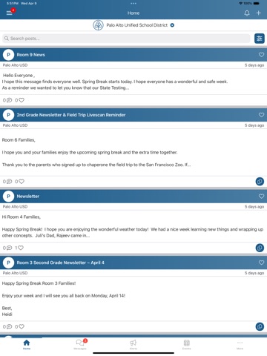Toggle like on the Newsletter post with 1 like
The width and height of the screenshot is (267, 356).
click(x=21, y=248)
